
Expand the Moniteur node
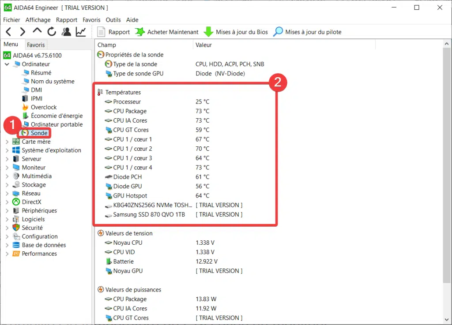point(7,168)
